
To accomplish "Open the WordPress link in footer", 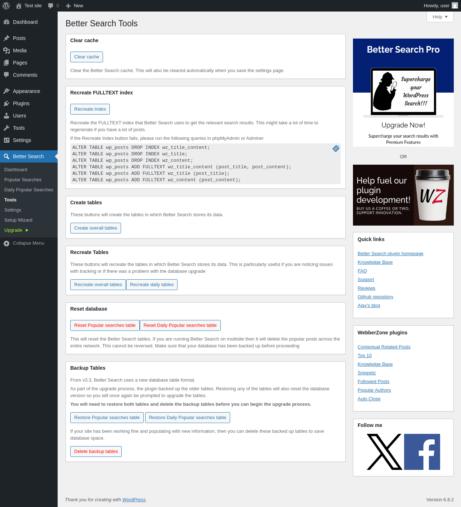I will pyautogui.click(x=134, y=500).
